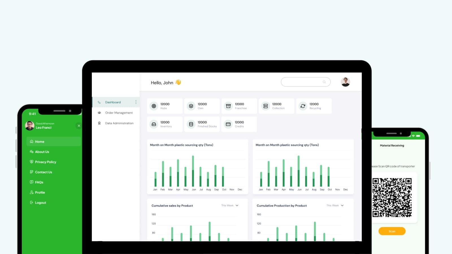Open the Order Management people icon
Image resolution: width=452 pixels, height=254 pixels.
(x=99, y=113)
